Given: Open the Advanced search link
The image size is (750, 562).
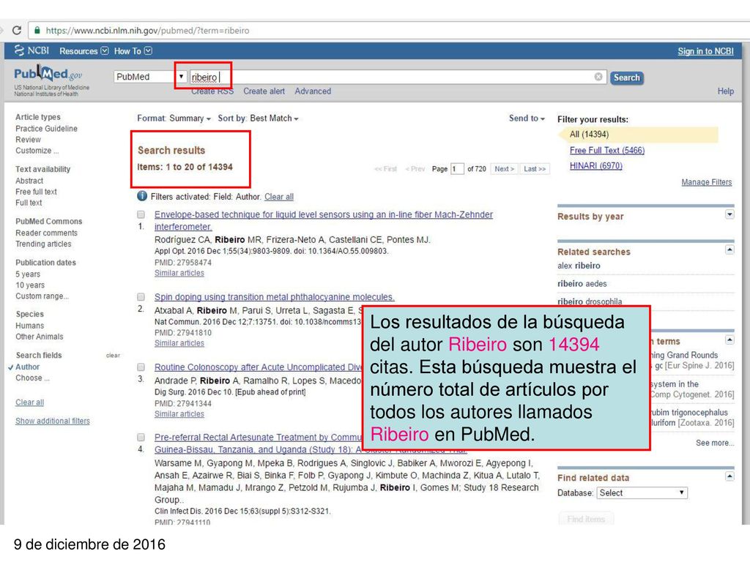Looking at the screenshot, I should (x=313, y=91).
